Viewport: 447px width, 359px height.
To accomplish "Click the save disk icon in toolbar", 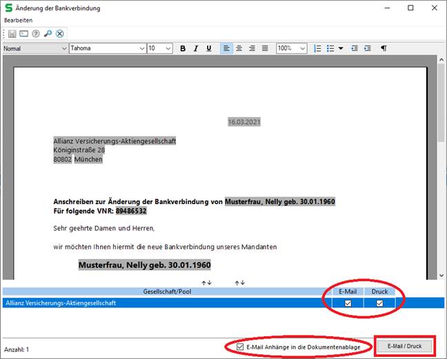I will 12,34.
